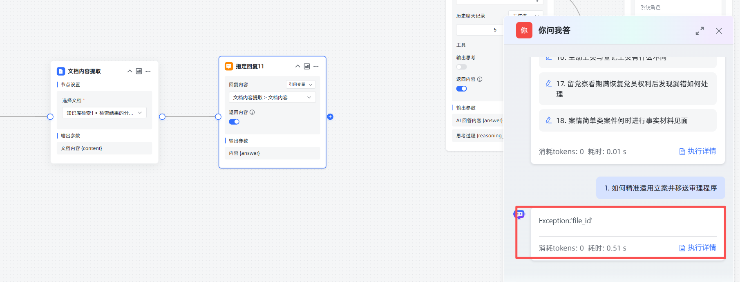Open more options menu on 指定回复11 node
The image size is (740, 282).
click(x=316, y=66)
